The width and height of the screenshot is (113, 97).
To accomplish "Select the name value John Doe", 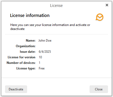I will 45,41.
